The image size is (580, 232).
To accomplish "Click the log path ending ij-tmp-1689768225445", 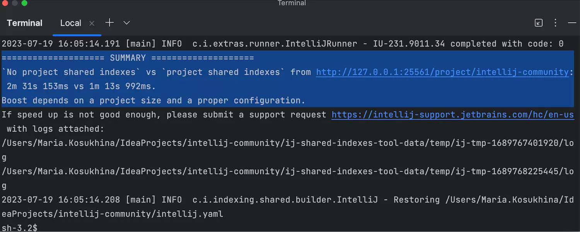I will click(282, 171).
